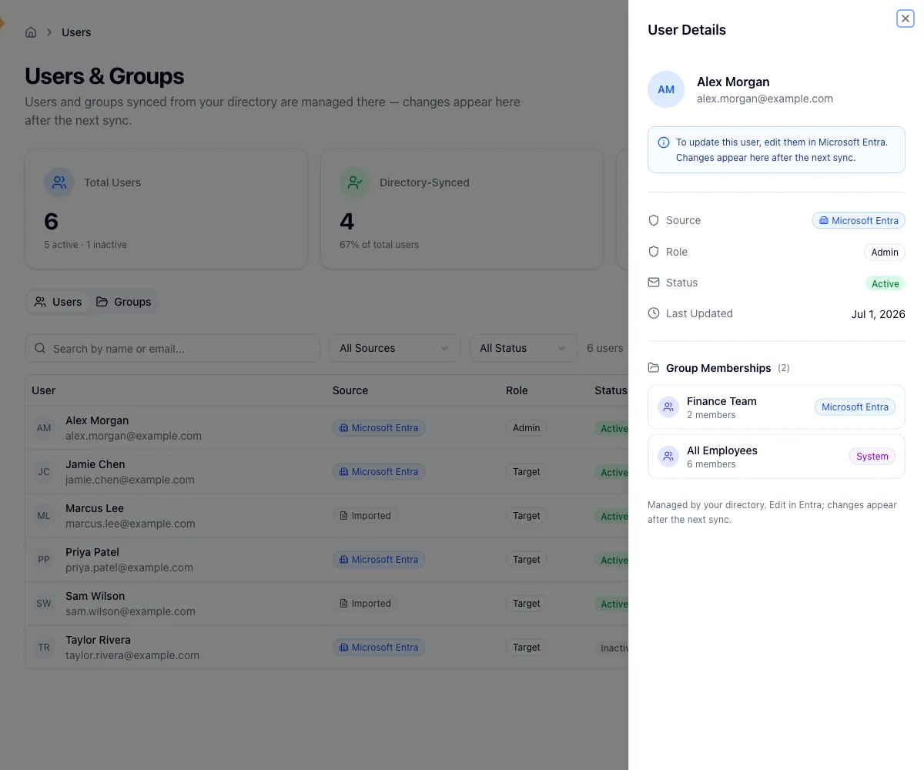Click the Source column header
Viewport: 924px width, 770px height.
click(350, 390)
